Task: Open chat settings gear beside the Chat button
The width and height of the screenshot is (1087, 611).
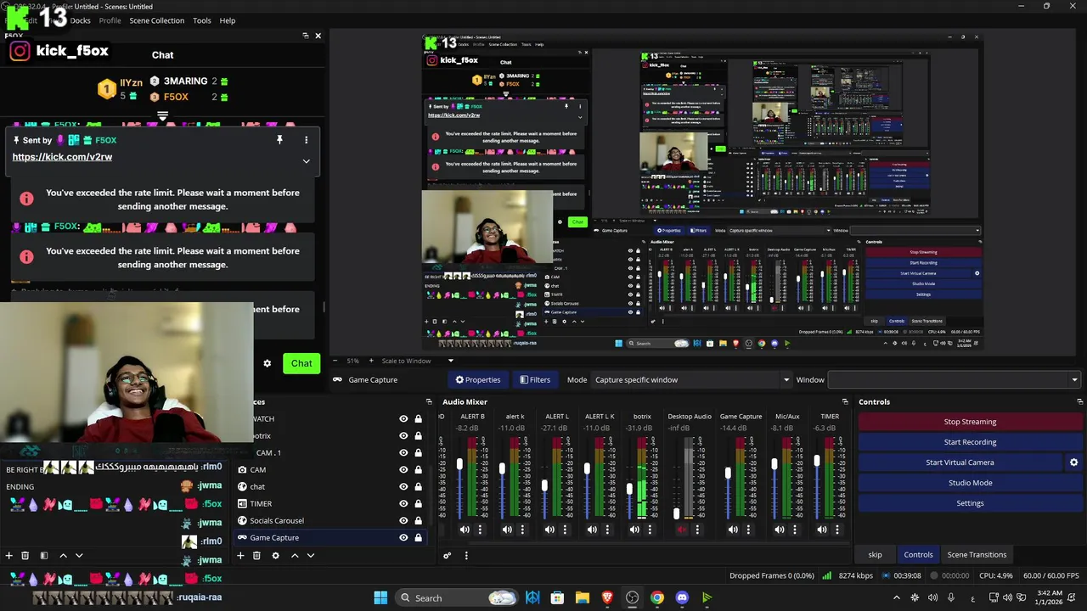Action: click(x=267, y=363)
